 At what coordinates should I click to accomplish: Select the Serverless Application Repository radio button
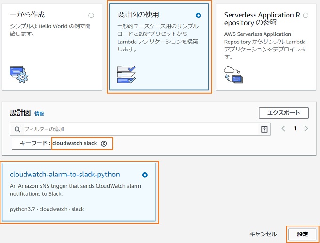coord(305,16)
